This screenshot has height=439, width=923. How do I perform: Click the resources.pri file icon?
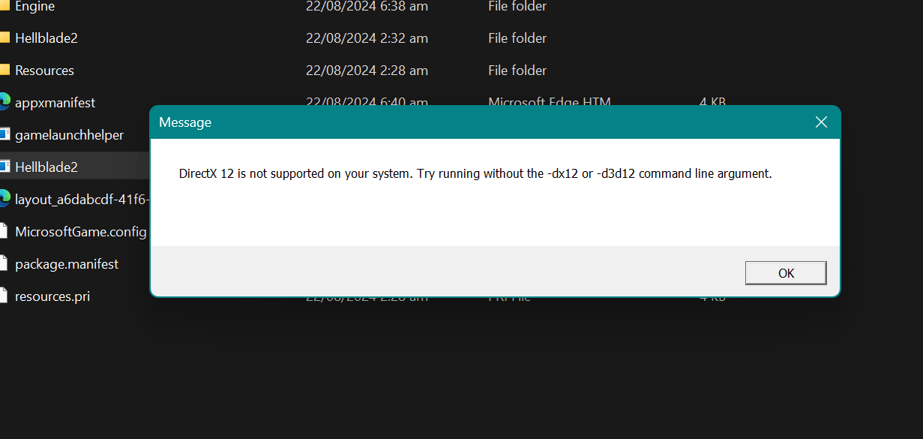(x=4, y=296)
